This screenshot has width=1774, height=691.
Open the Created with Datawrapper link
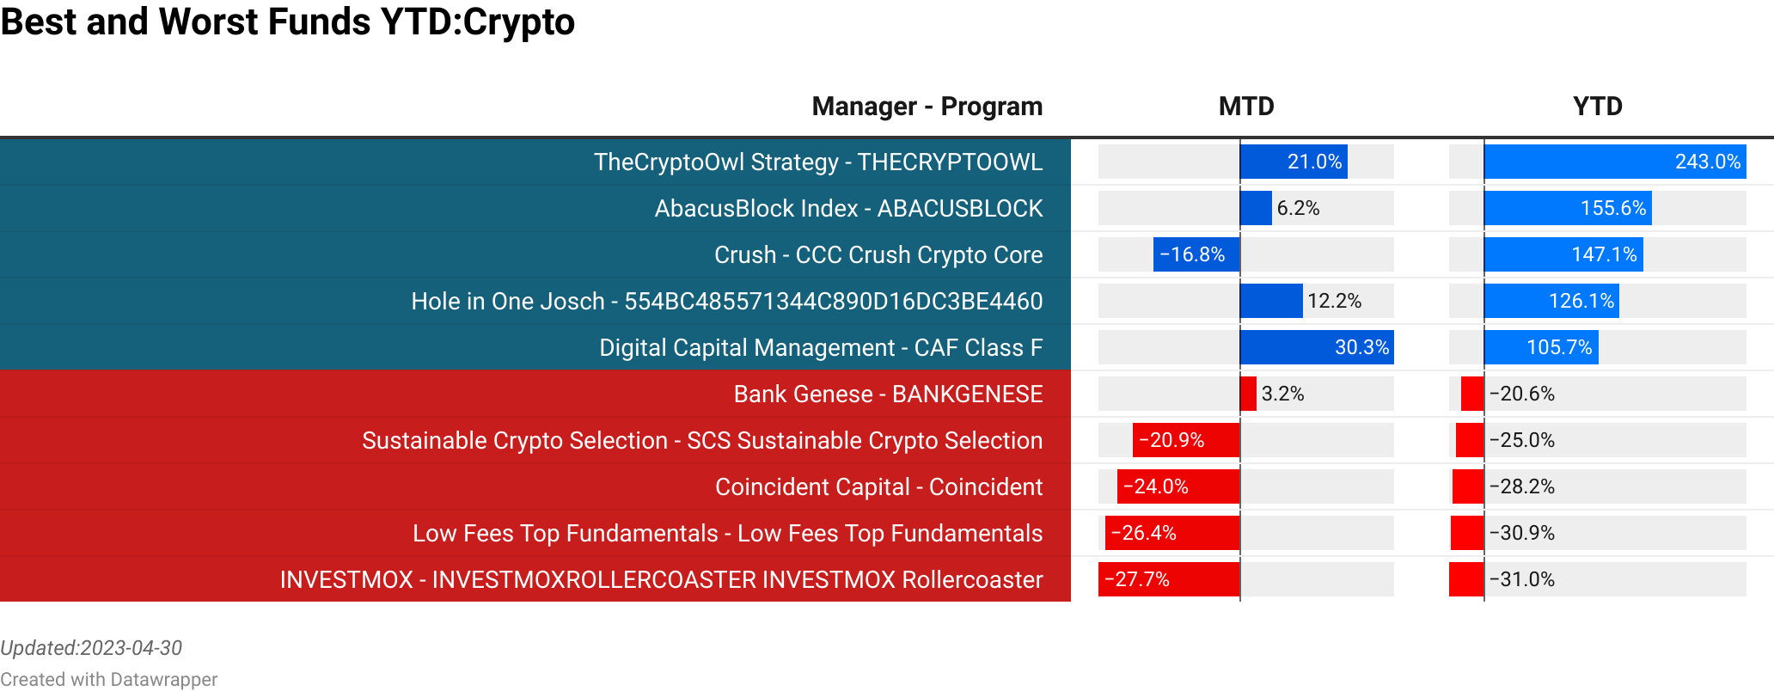[109, 680]
